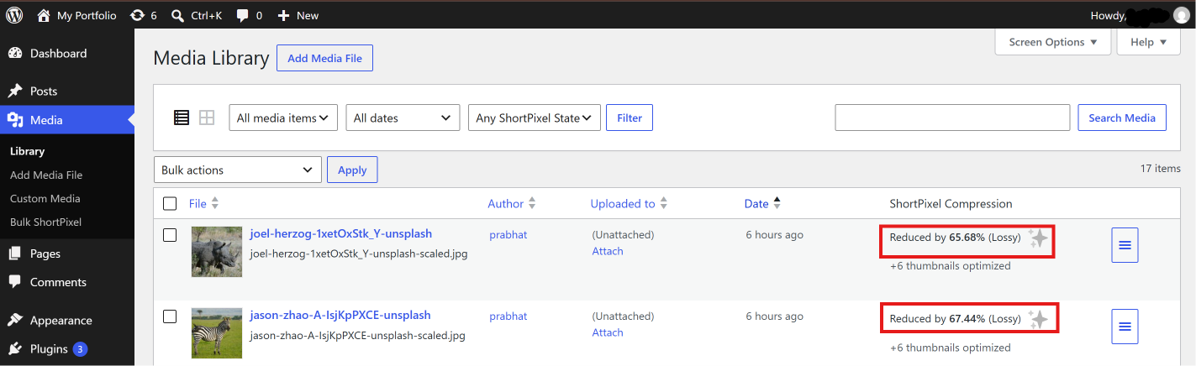
Task: Sort by Author column
Action: [x=511, y=204]
